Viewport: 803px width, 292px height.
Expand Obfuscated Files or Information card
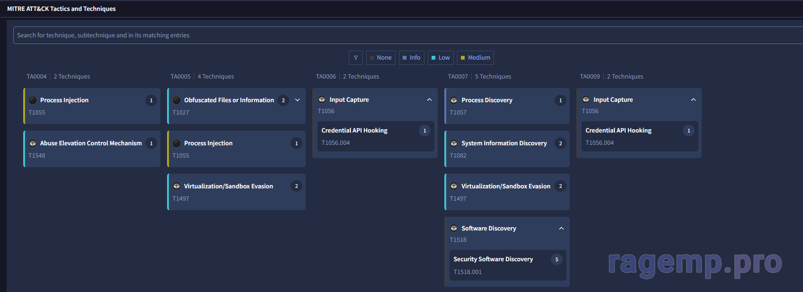298,100
